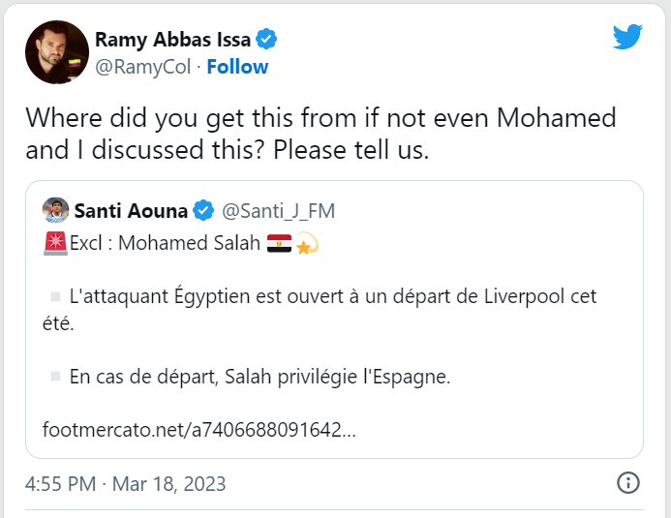Click Santi Aouna's verified badge
The width and height of the screenshot is (671, 518).
point(203,210)
